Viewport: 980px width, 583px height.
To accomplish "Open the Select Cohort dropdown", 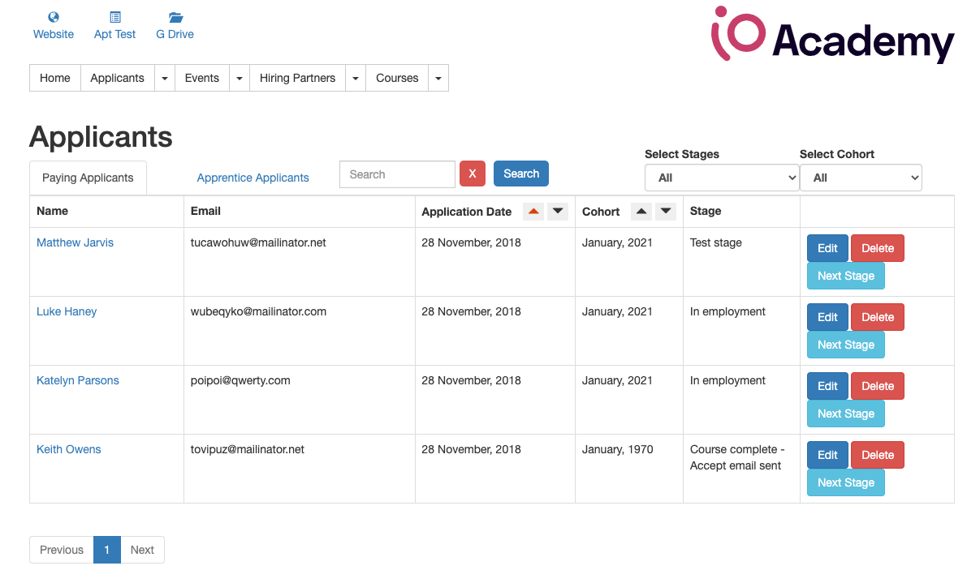I will pos(861,177).
